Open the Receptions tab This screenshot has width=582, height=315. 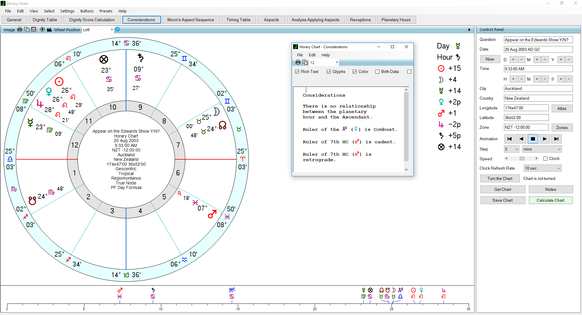[360, 20]
